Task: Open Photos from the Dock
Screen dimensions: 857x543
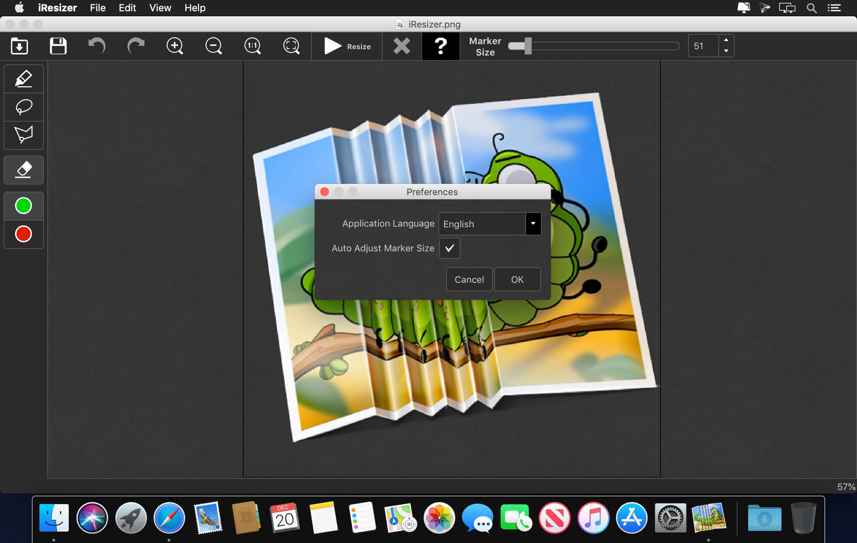Action: click(439, 518)
